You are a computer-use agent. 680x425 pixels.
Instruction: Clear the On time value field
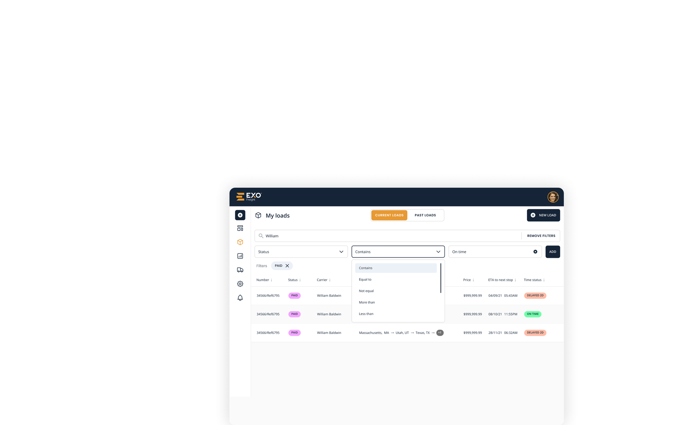[x=535, y=252]
